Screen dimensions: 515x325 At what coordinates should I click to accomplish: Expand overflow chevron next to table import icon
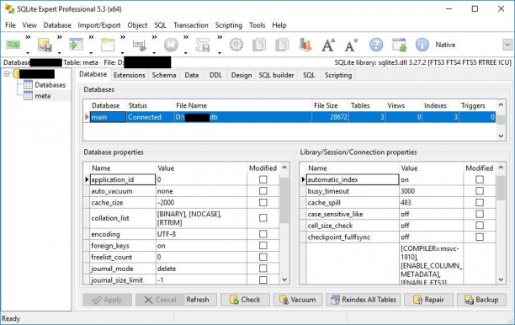(x=91, y=37)
